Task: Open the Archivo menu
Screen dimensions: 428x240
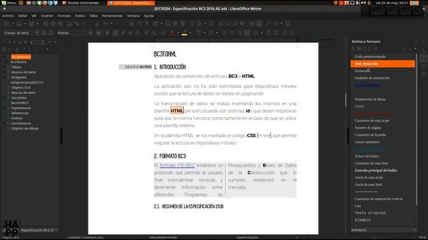Action: (8, 16)
